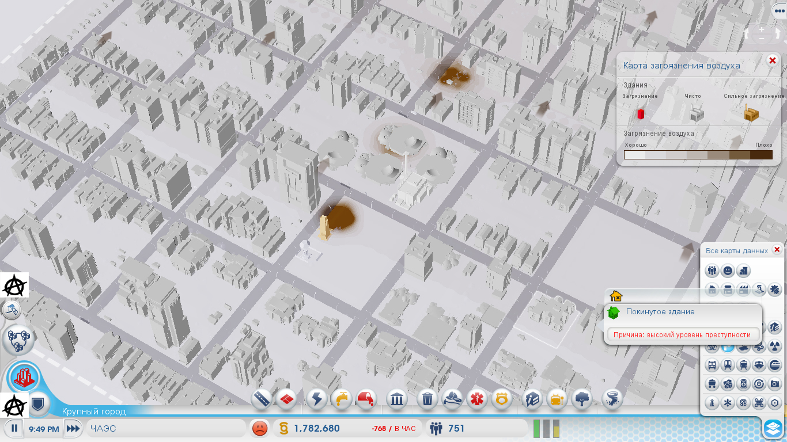Image resolution: width=787 pixels, height=442 pixels.
Task: Show the wind data map
Action: 759,346
